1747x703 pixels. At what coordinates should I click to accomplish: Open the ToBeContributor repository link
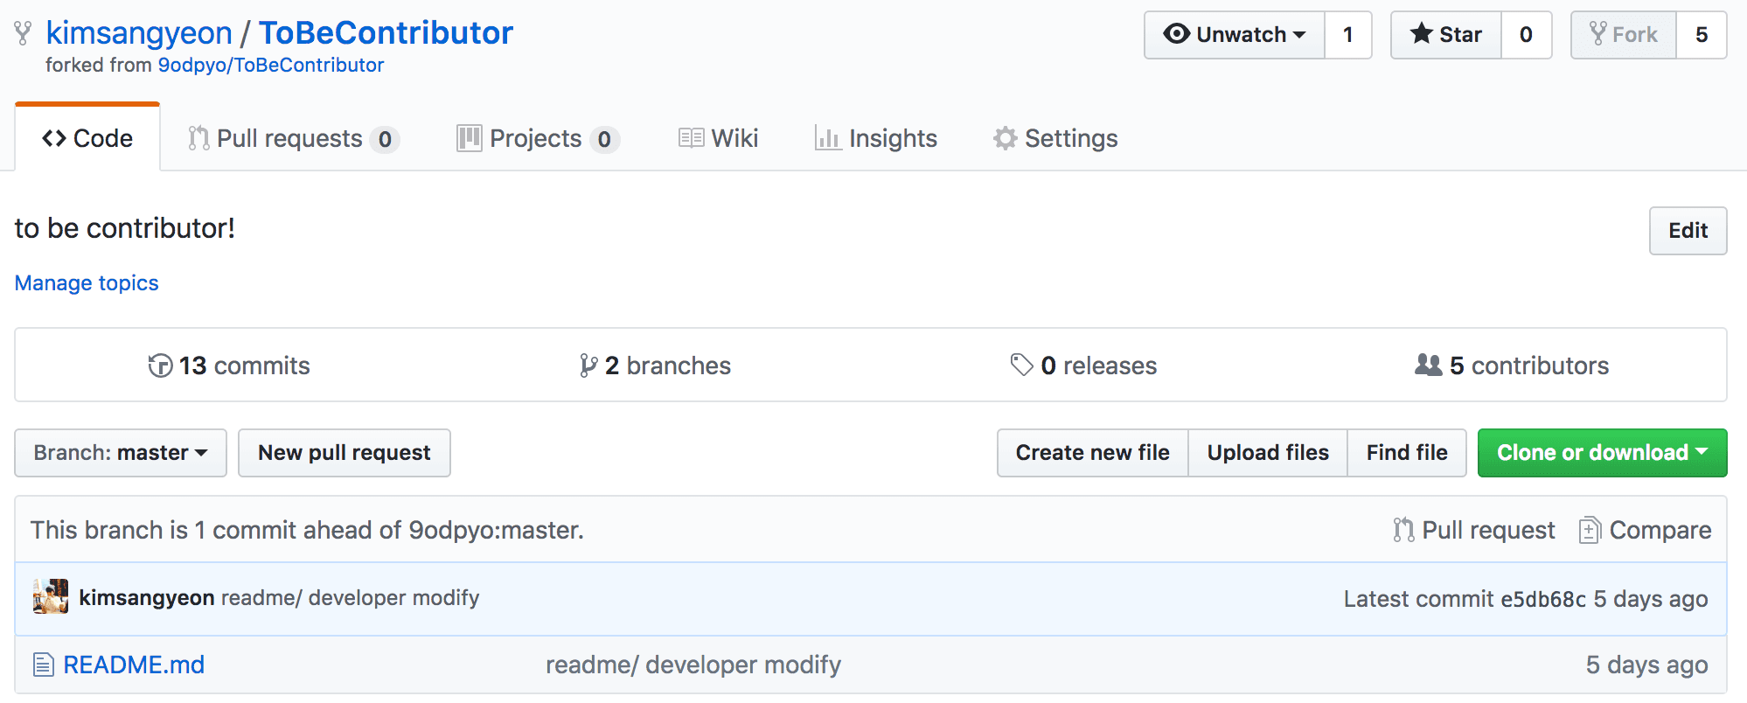pos(386,33)
